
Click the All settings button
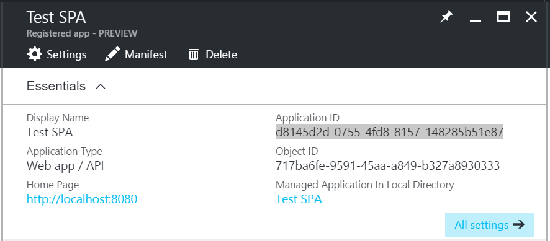489,224
